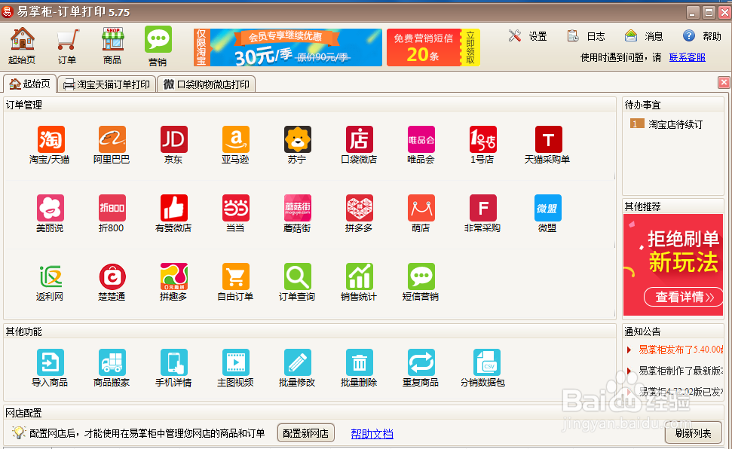The width and height of the screenshot is (732, 449).
Task: Click the 联系客服 link
Action: tap(688, 57)
